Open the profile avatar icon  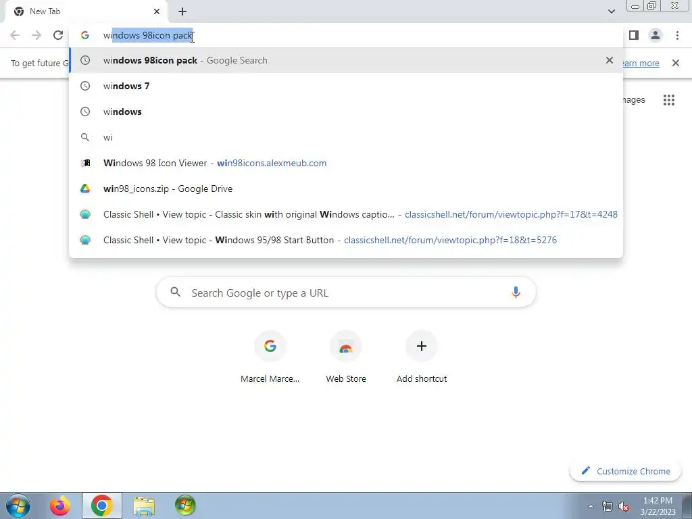point(656,35)
